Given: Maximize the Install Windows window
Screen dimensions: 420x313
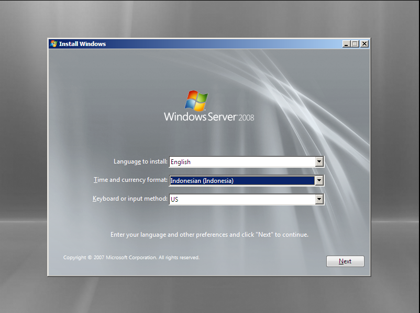Looking at the screenshot, I should 355,44.
